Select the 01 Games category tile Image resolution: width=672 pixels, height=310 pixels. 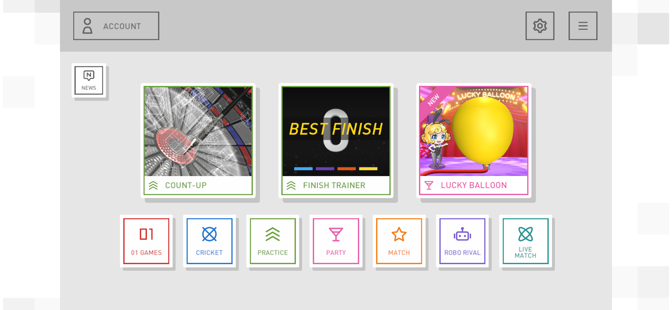click(146, 241)
